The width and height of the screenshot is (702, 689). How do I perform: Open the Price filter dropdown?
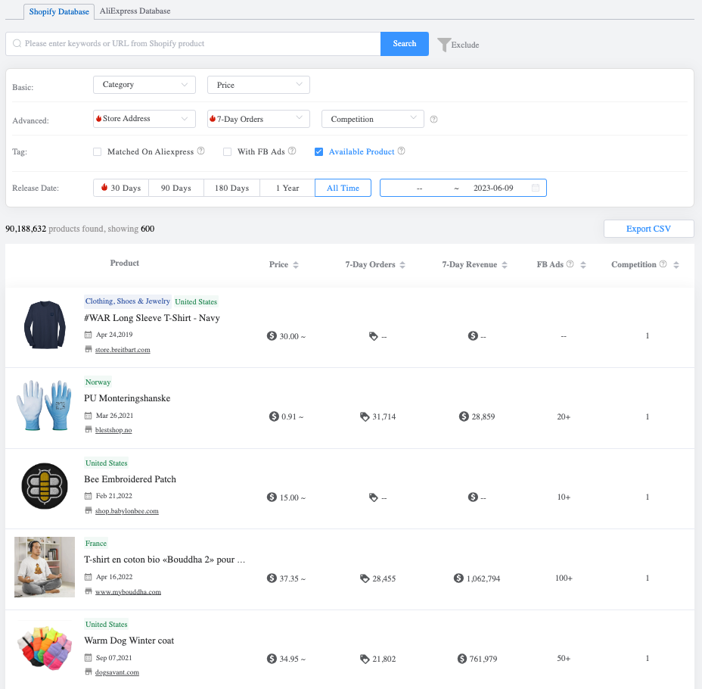[x=258, y=85]
